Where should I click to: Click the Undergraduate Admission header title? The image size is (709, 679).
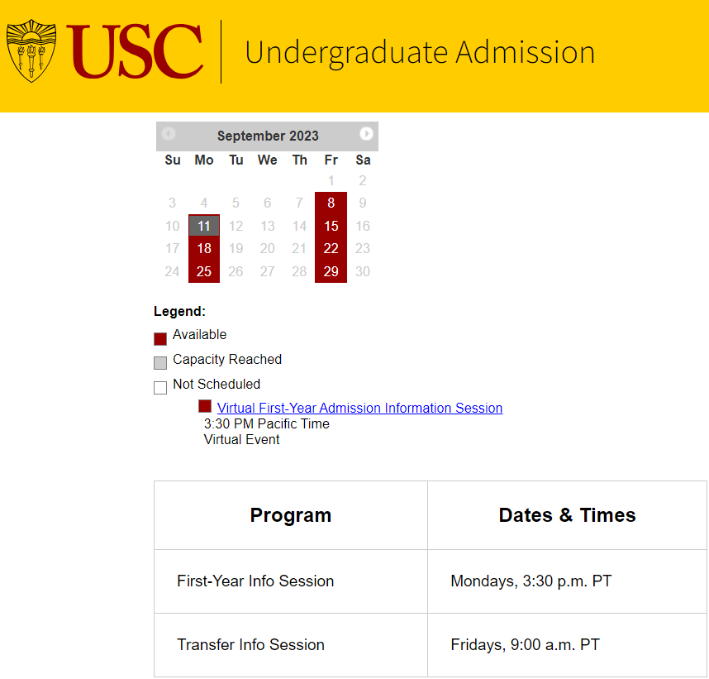420,53
